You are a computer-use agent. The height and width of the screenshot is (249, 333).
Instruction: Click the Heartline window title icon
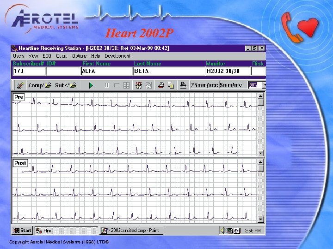14,48
